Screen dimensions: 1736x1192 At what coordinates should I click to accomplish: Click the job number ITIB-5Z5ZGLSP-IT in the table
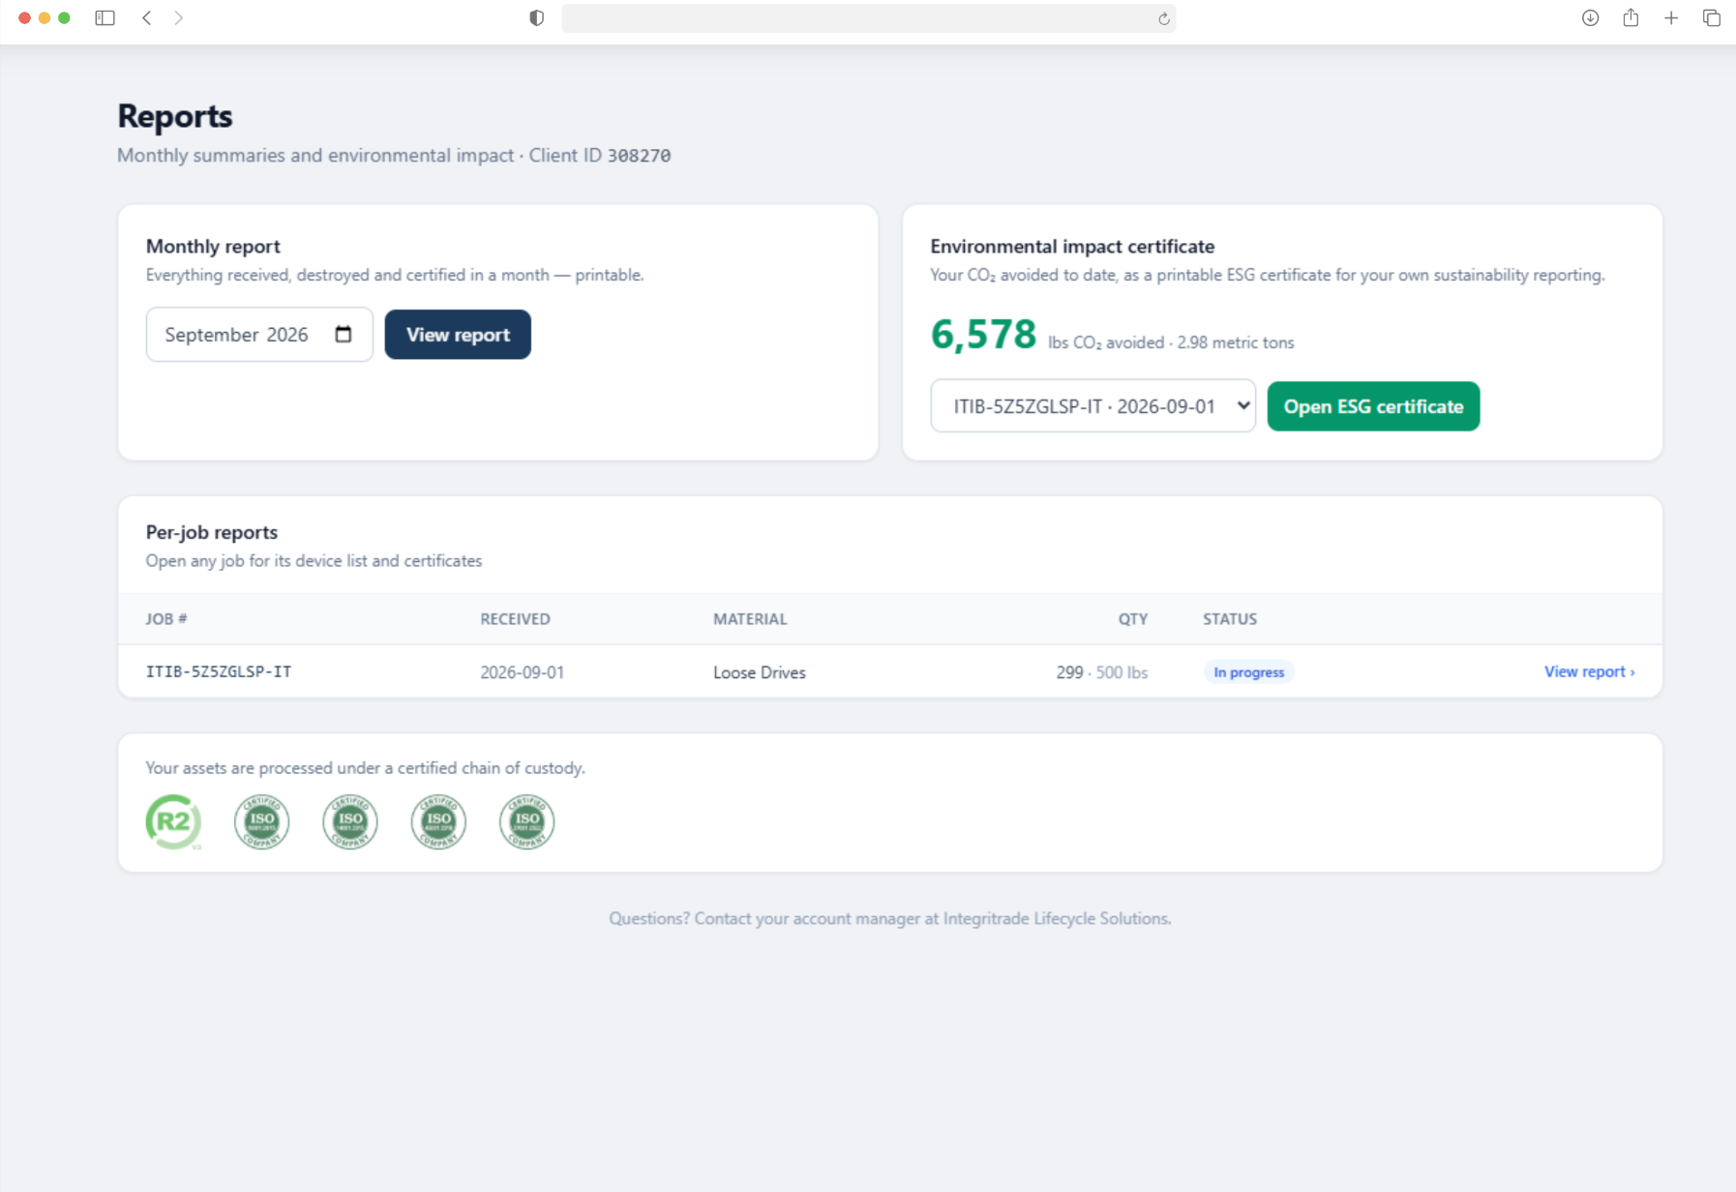219,671
